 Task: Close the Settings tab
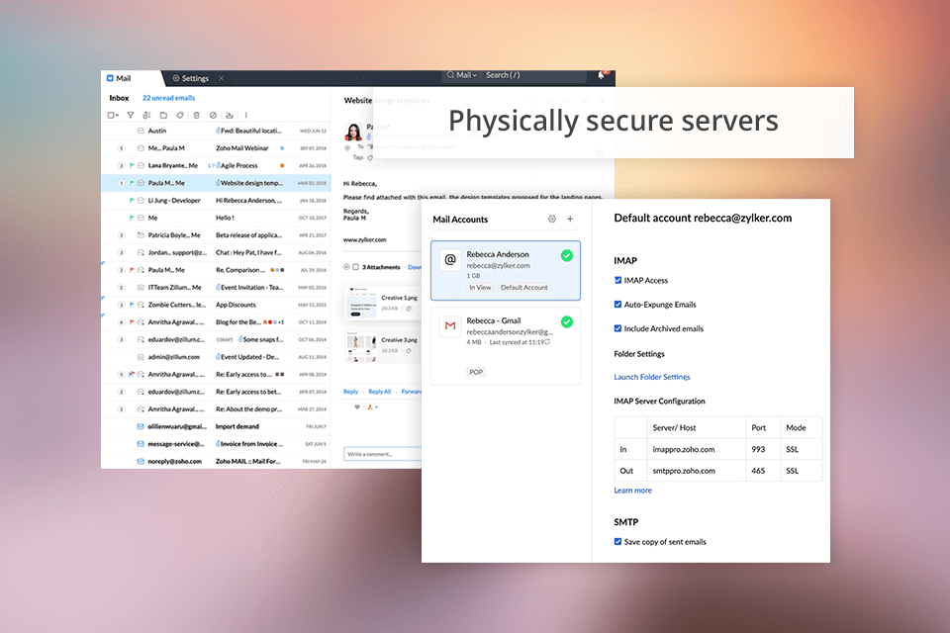pos(221,78)
